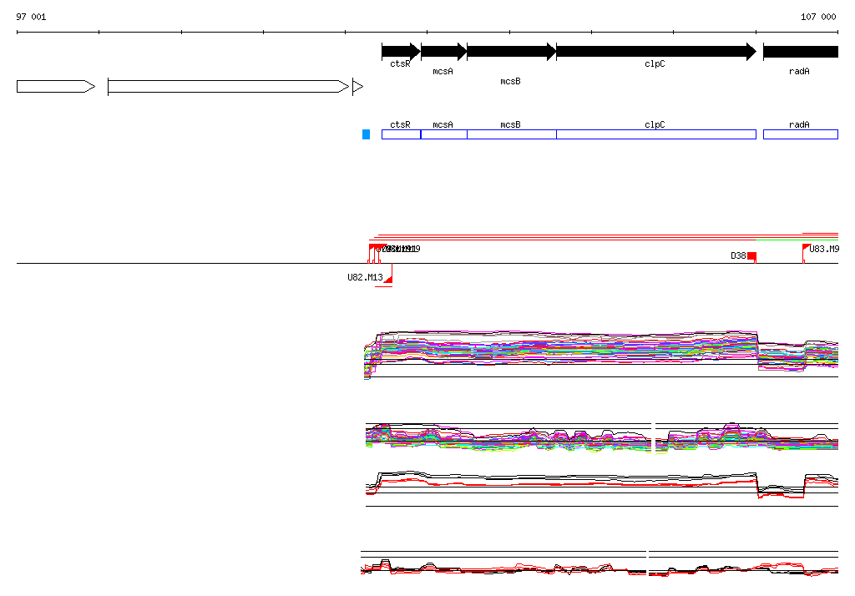Click the short red underline below U82.M13
The width and height of the screenshot is (855, 596).
(x=383, y=287)
